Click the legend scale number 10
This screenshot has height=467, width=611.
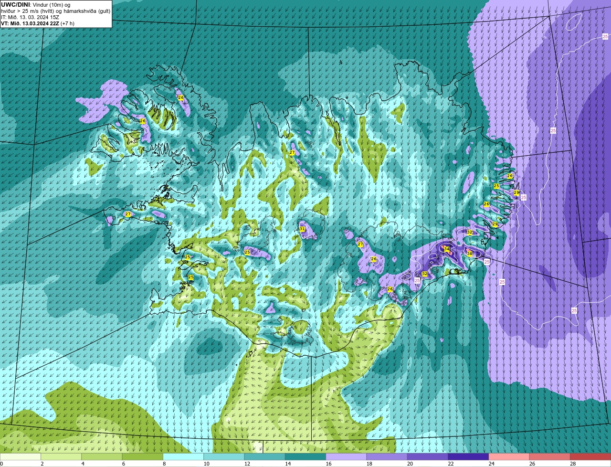pyautogui.click(x=206, y=464)
